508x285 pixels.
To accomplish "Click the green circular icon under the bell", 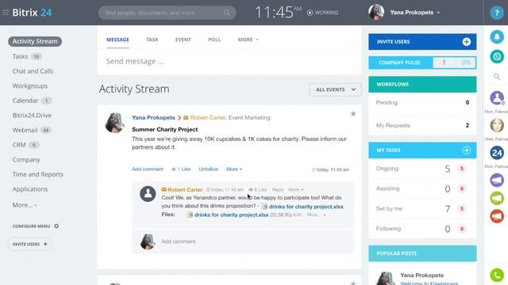I will pyautogui.click(x=497, y=56).
